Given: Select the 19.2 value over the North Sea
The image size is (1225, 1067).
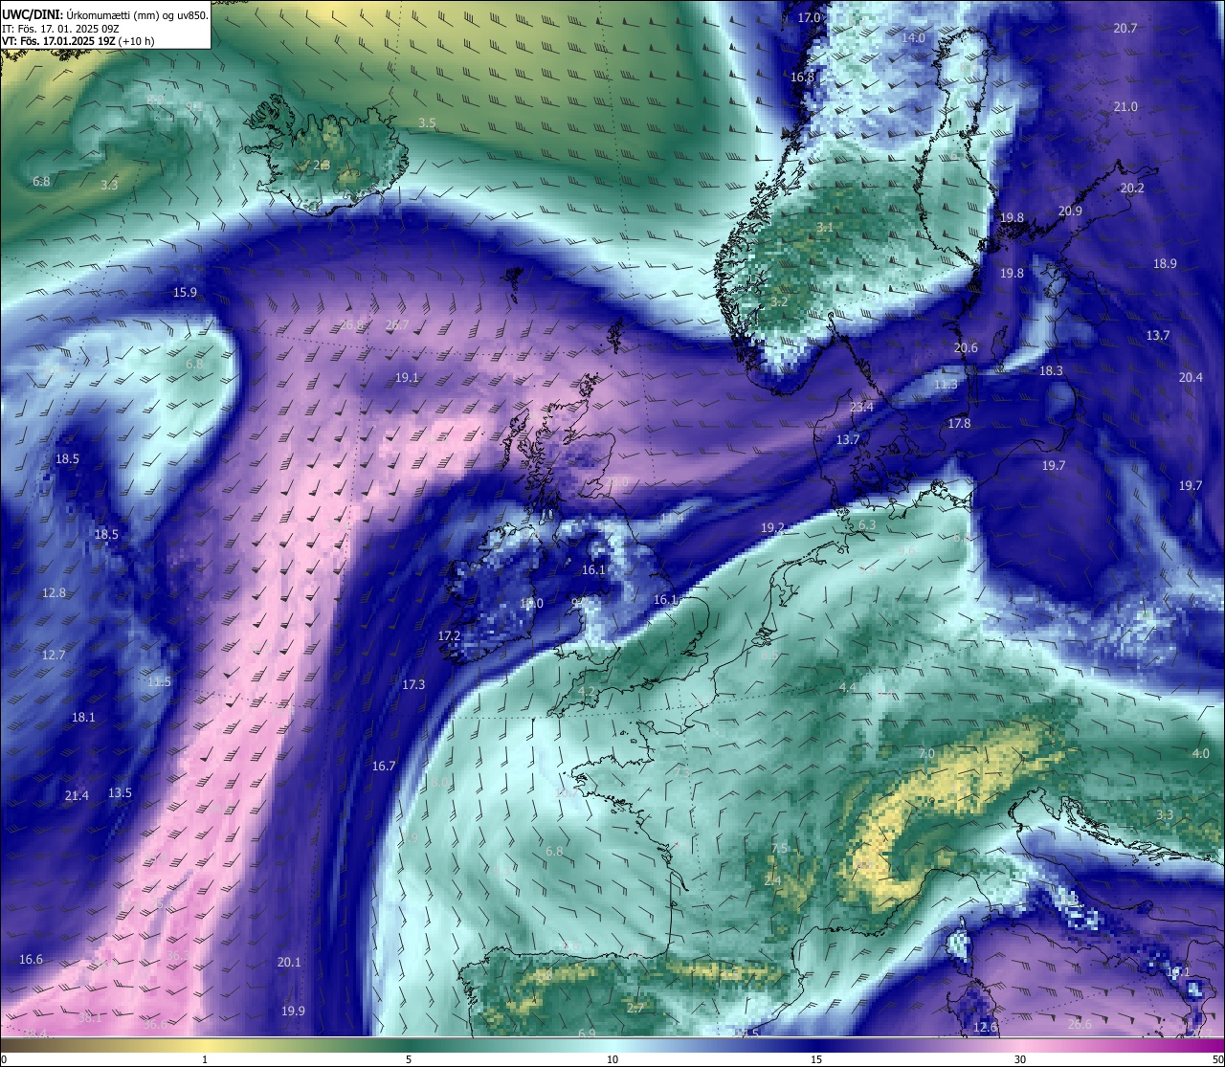Looking at the screenshot, I should pyautogui.click(x=772, y=527).
